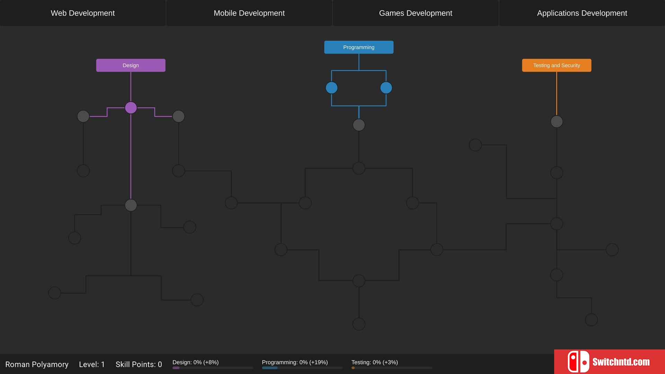Click the 'Skill Points: 0' status text

139,365
